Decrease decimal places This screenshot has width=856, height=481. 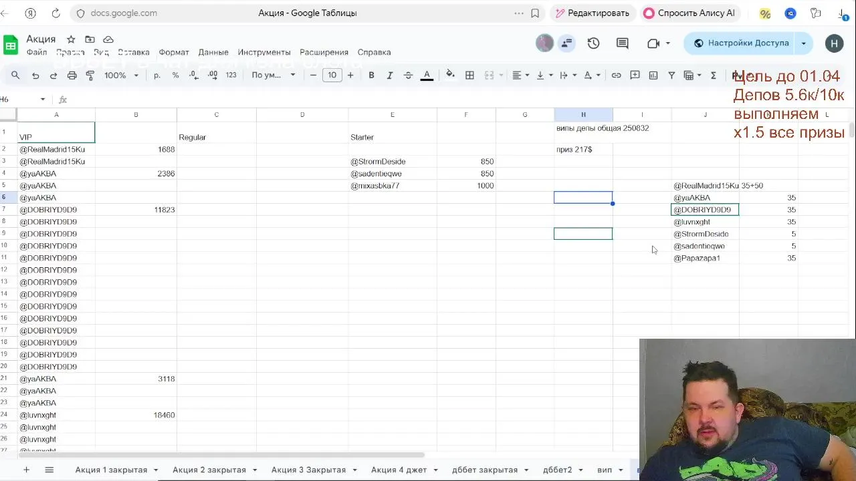[x=194, y=75]
